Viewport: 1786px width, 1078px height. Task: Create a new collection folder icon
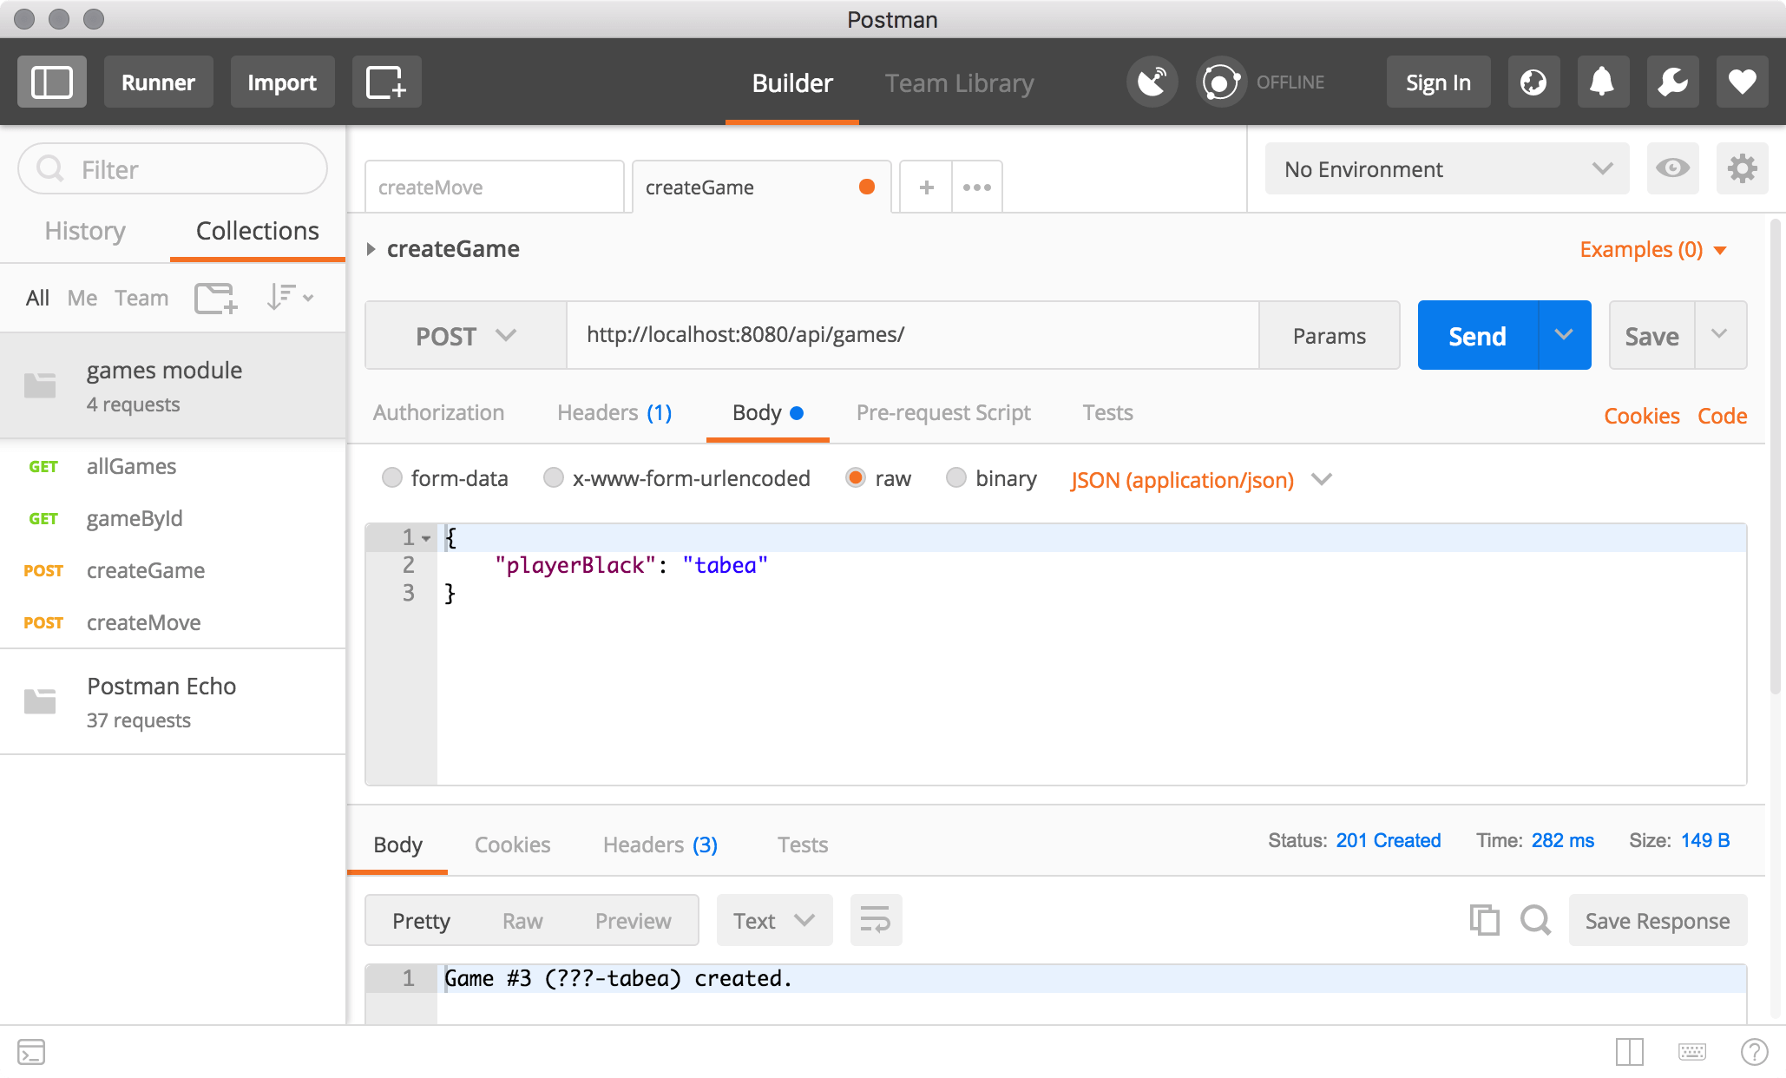(x=216, y=299)
